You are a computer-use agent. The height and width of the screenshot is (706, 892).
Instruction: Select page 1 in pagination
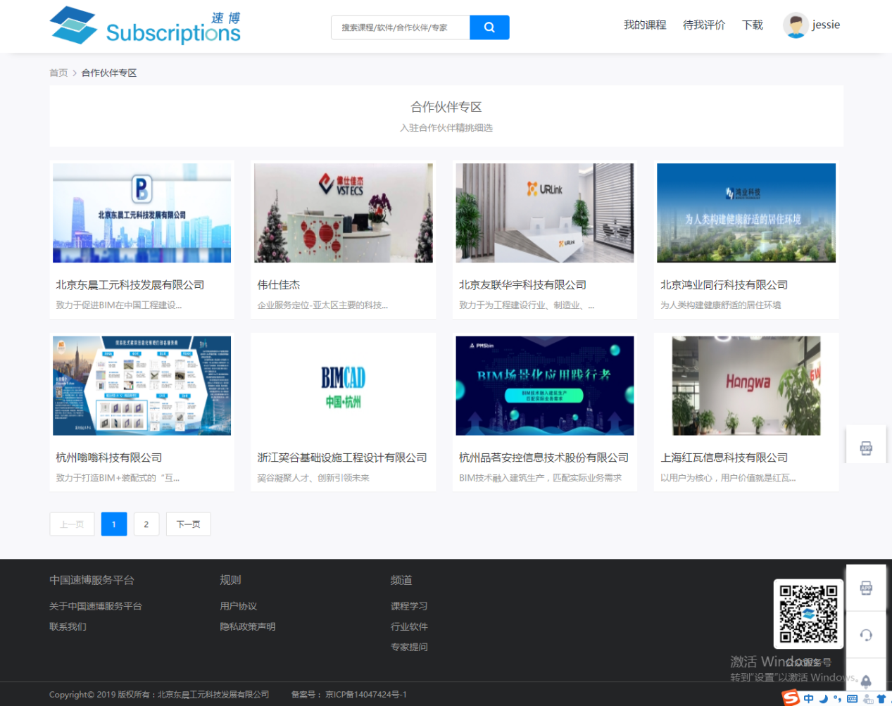(x=114, y=524)
